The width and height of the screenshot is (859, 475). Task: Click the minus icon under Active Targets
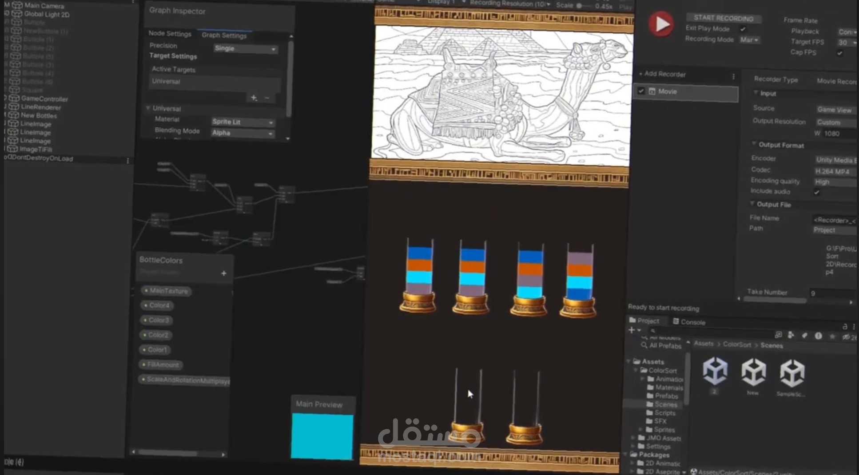pyautogui.click(x=267, y=98)
